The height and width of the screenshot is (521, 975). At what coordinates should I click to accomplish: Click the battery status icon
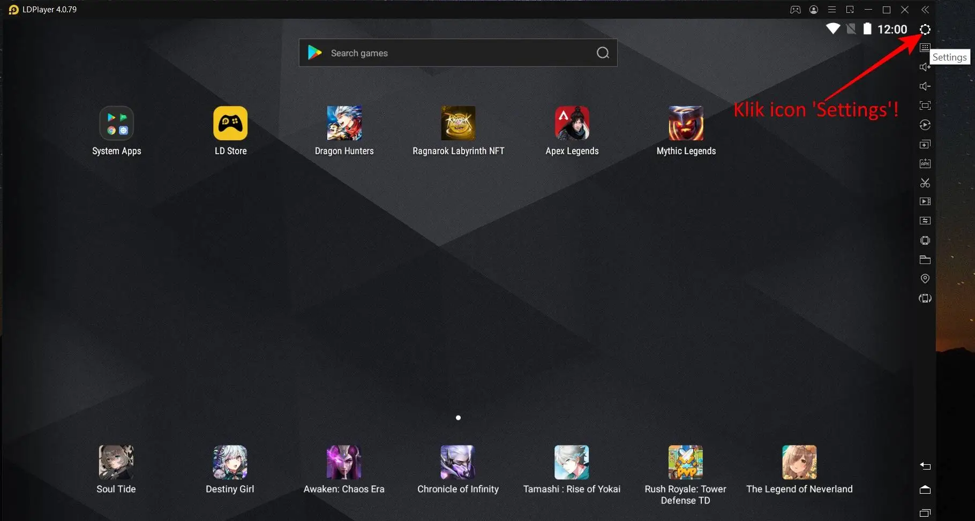click(867, 28)
